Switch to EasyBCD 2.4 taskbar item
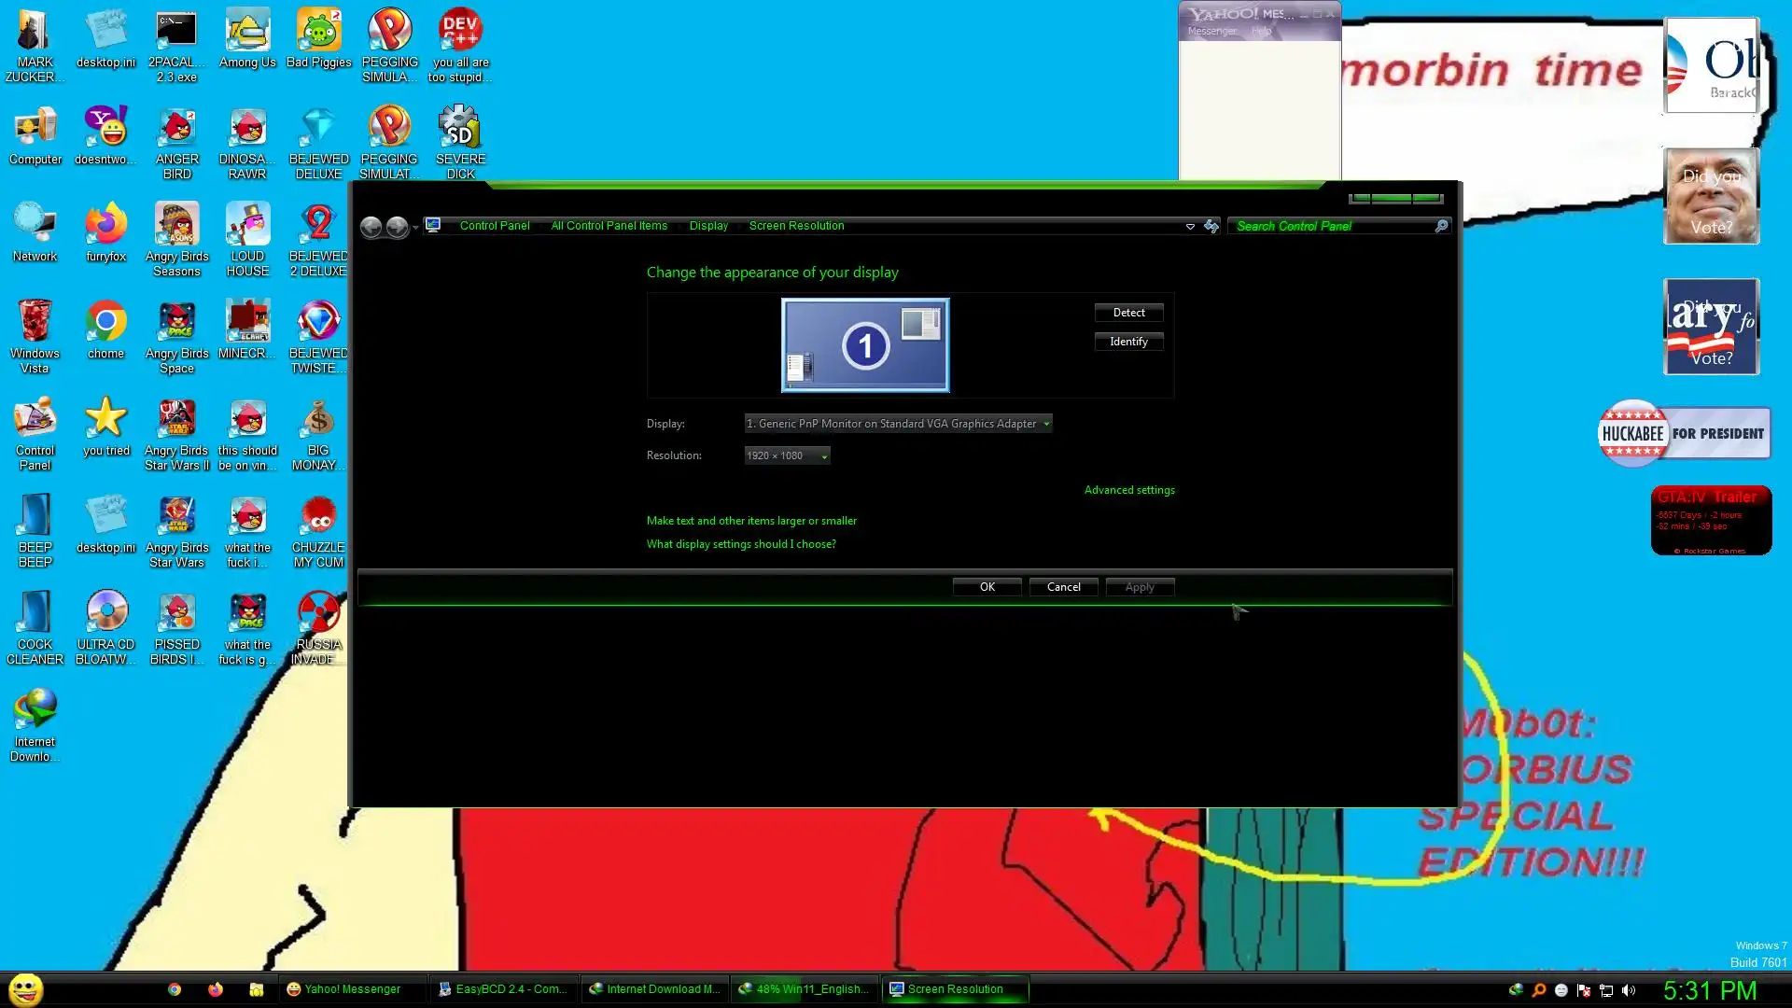 [503, 989]
